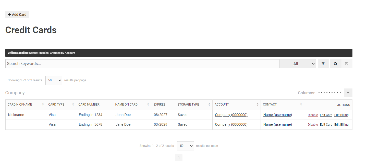The width and height of the screenshot is (367, 168).
Task: Open bottom results per page dropdown
Action: click(x=185, y=146)
